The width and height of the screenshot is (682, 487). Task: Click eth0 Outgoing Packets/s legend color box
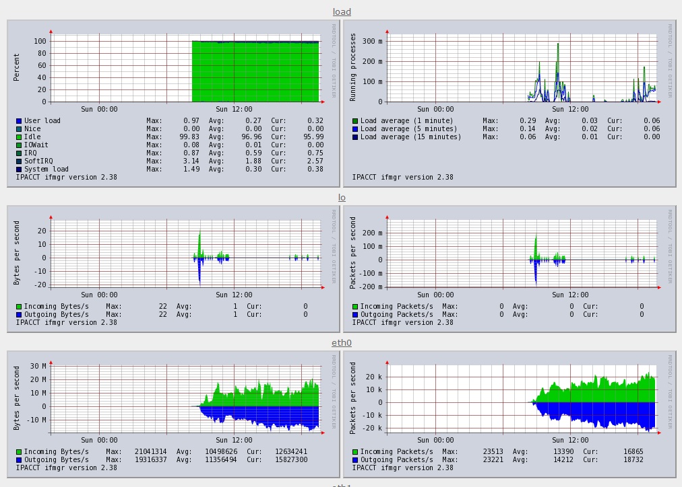pos(355,460)
